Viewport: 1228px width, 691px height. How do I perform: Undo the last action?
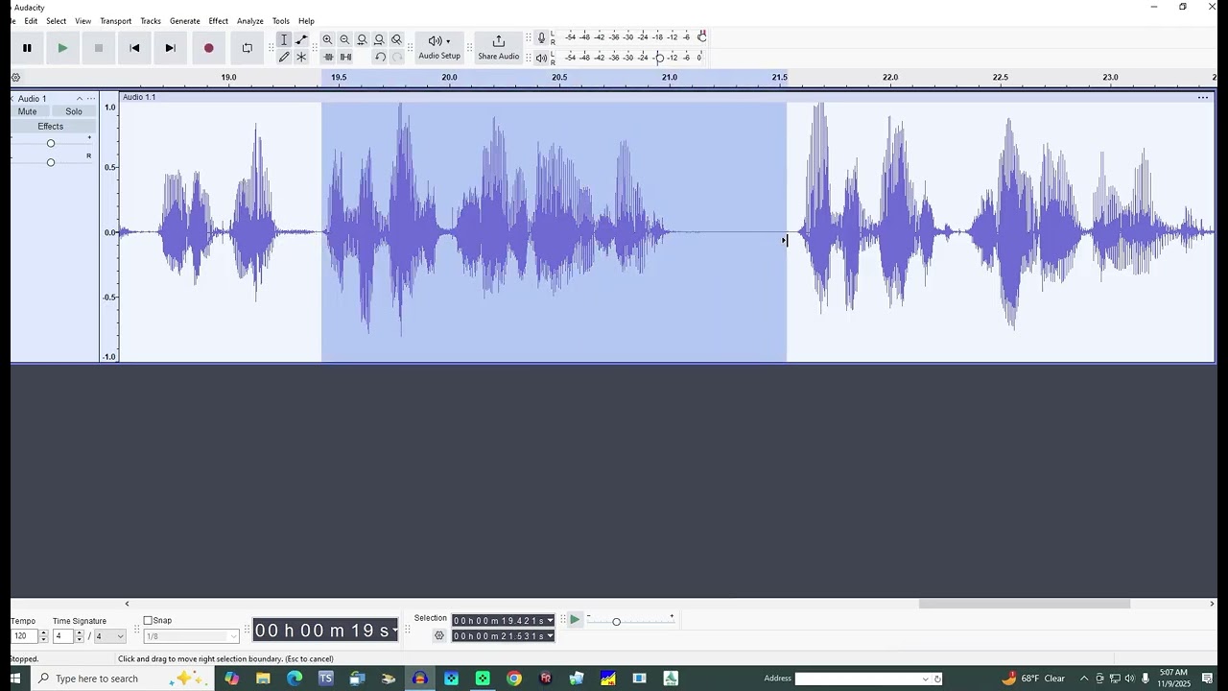pos(380,57)
